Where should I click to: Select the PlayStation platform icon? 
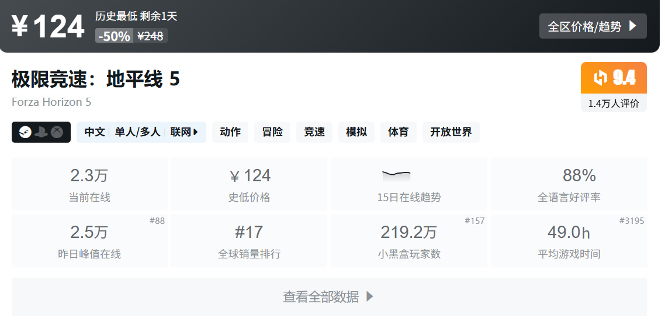click(x=40, y=132)
